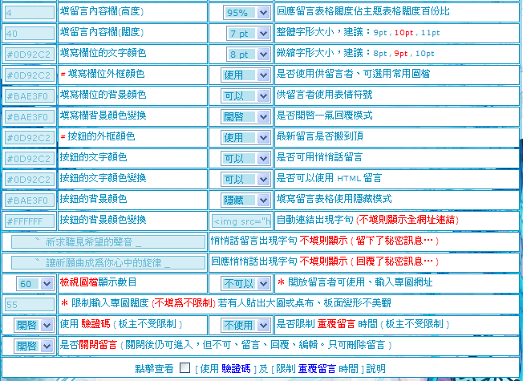Open the 可以 whisper message dropdown
Screen dimensions: 523x381
pyautogui.click(x=245, y=159)
